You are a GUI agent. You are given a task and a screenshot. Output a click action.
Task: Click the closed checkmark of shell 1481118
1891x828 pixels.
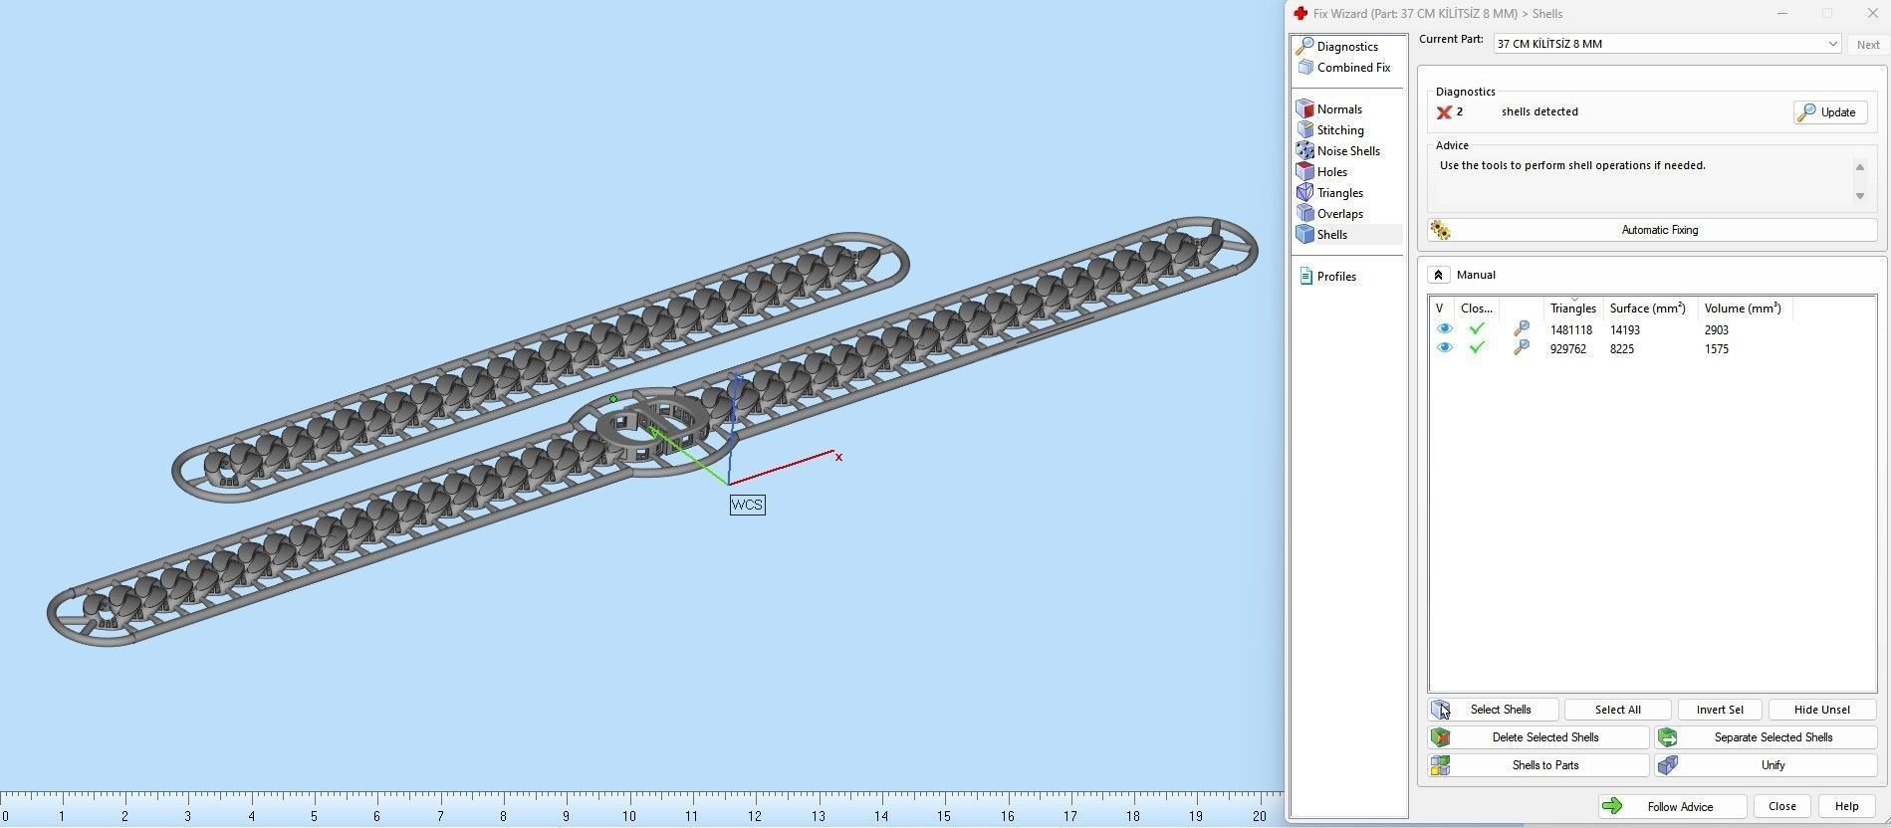point(1477,328)
